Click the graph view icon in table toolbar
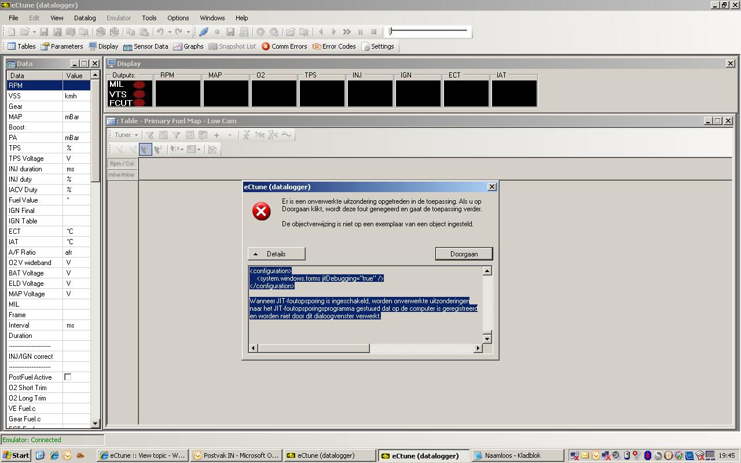Screen dimensions: 741x463 (x=212, y=149)
